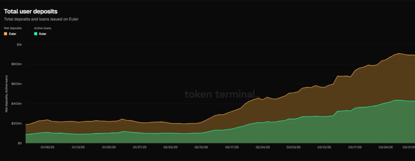Click the 01/27/25 date on x-axis

coord(140,147)
